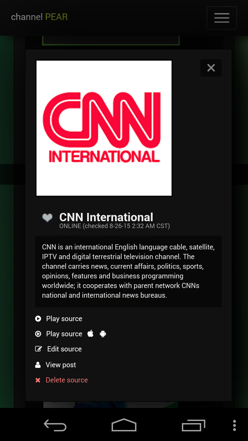Click the first Play source link

(64, 319)
